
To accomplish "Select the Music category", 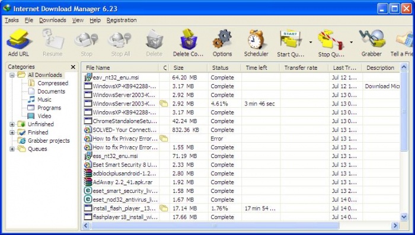I will pyautogui.click(x=44, y=99).
